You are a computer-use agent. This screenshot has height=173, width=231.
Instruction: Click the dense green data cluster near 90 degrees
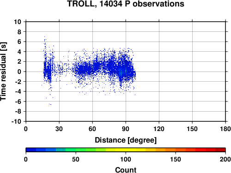tap(126, 71)
